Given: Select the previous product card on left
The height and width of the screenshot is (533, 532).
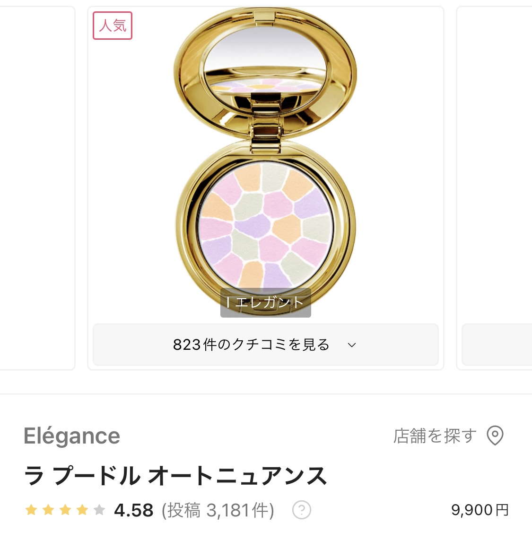Looking at the screenshot, I should pyautogui.click(x=37, y=189).
